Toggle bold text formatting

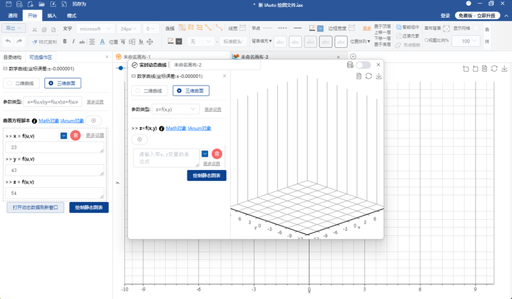pyautogui.click(x=65, y=42)
